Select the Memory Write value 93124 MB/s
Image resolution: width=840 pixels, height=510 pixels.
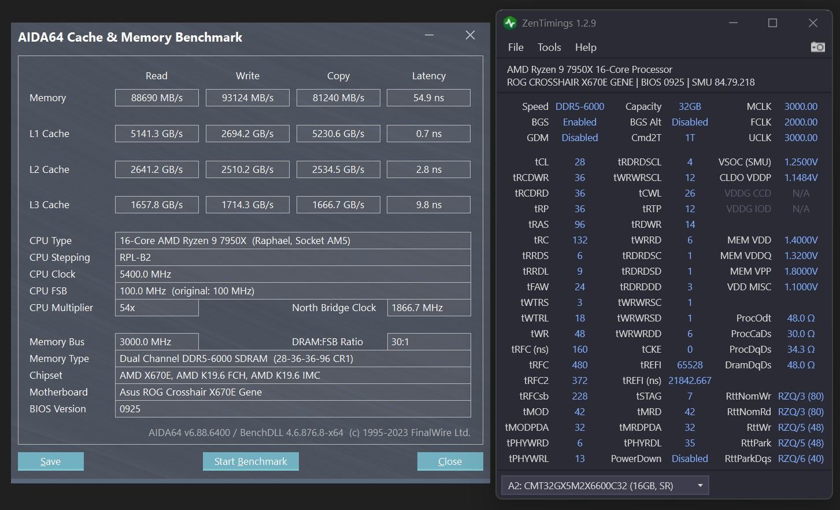(x=247, y=98)
